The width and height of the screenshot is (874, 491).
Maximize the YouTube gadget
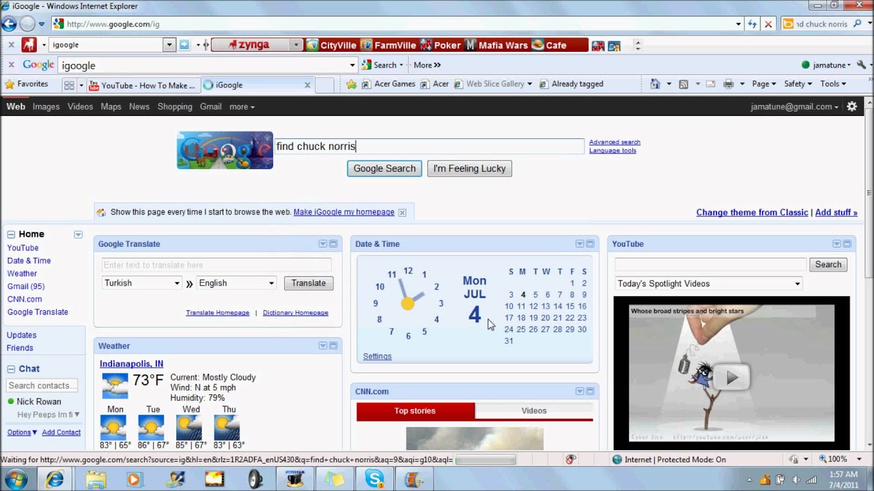[847, 244]
